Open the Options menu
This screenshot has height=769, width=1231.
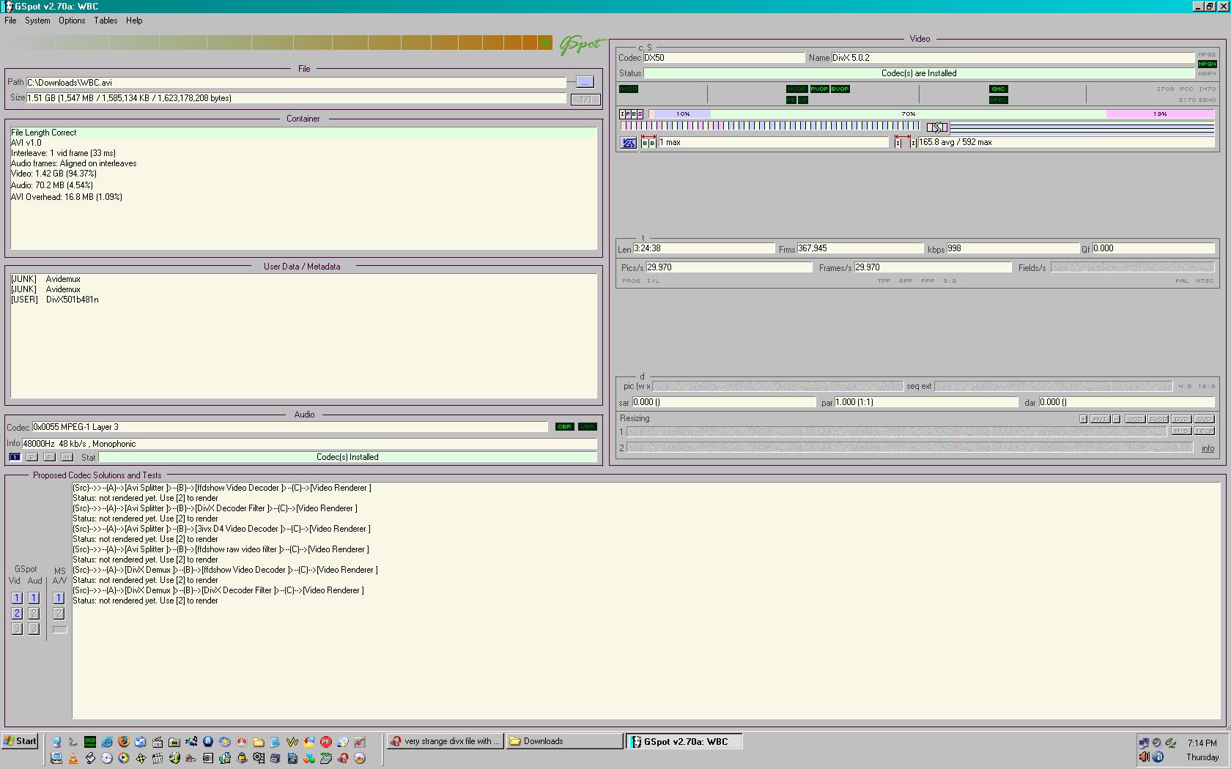click(x=72, y=21)
